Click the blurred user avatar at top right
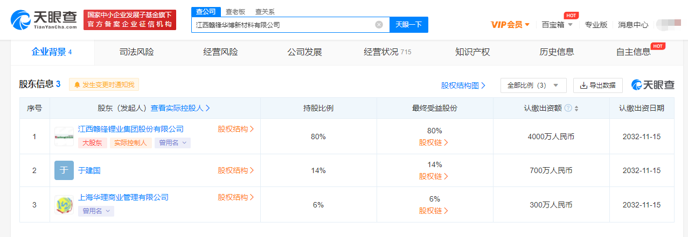Image resolution: width=688 pixels, height=237 pixels. coord(670,25)
